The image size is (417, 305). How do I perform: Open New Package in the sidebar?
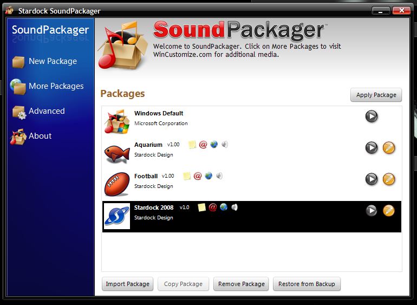pyautogui.click(x=53, y=61)
